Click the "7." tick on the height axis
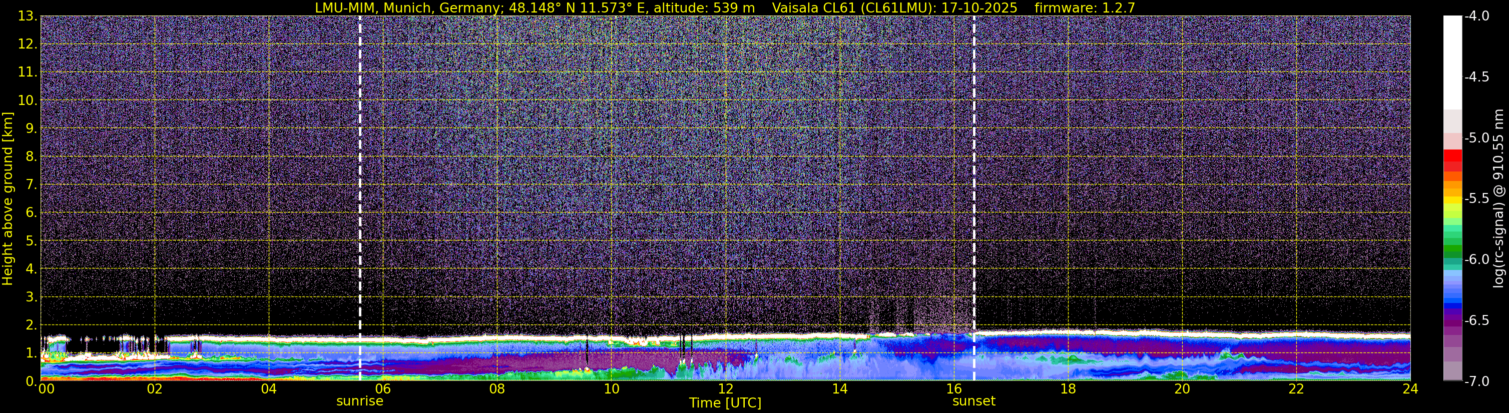 [31, 185]
